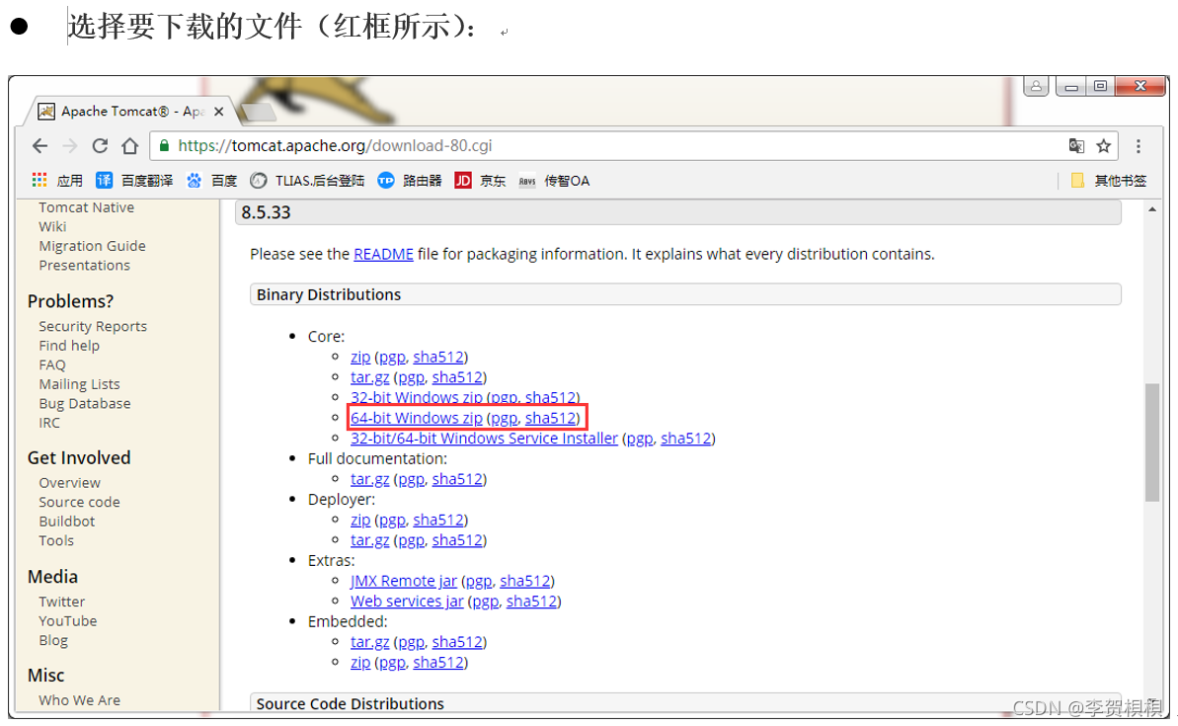Download Full documentation tar.gz

[x=369, y=479]
